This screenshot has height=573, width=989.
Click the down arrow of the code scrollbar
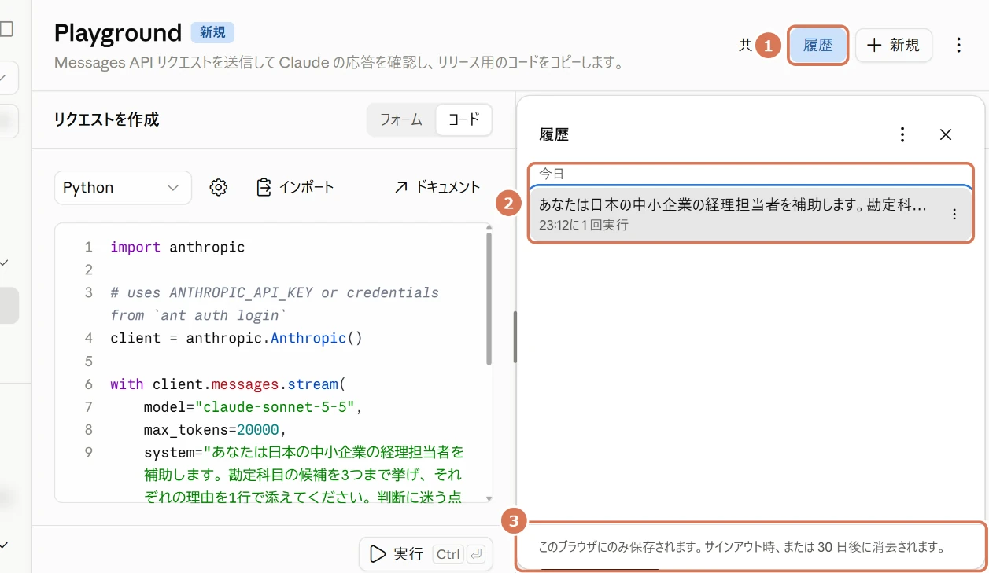(x=489, y=498)
